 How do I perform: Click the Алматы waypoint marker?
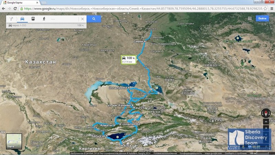point(114,125)
